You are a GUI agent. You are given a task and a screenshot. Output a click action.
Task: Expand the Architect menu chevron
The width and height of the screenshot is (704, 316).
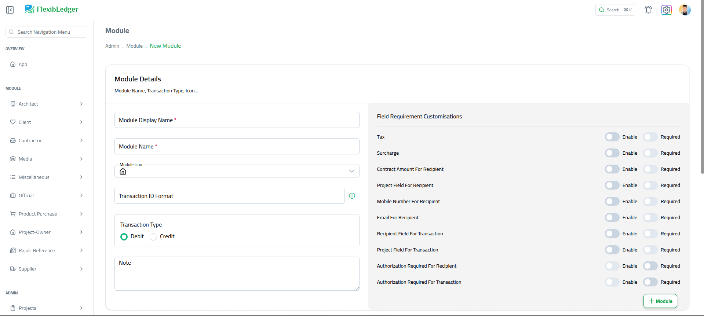pyautogui.click(x=81, y=104)
